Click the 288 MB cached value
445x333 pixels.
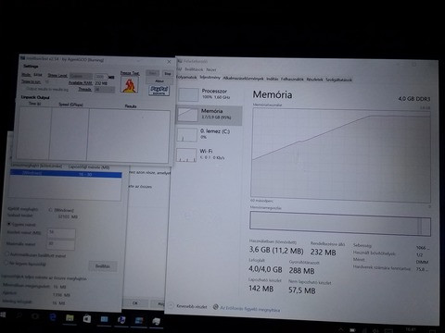click(301, 271)
